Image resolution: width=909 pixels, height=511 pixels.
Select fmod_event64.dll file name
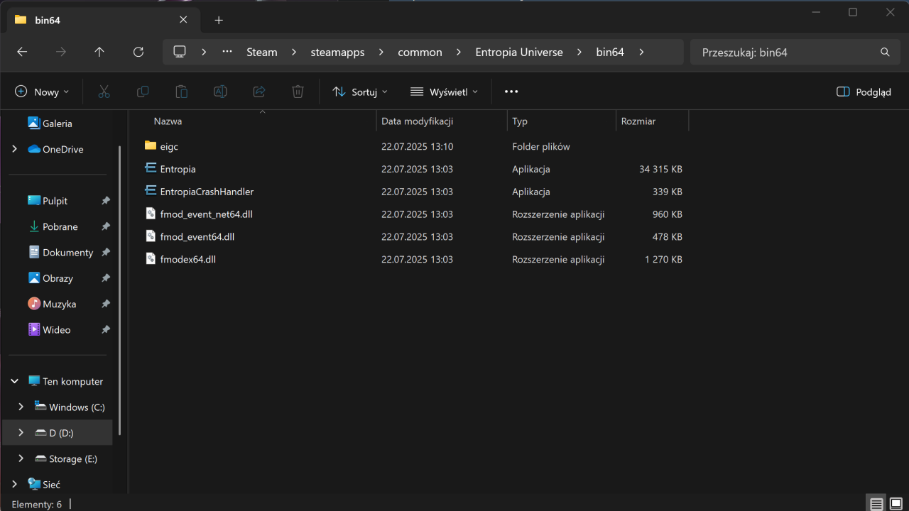pos(197,236)
